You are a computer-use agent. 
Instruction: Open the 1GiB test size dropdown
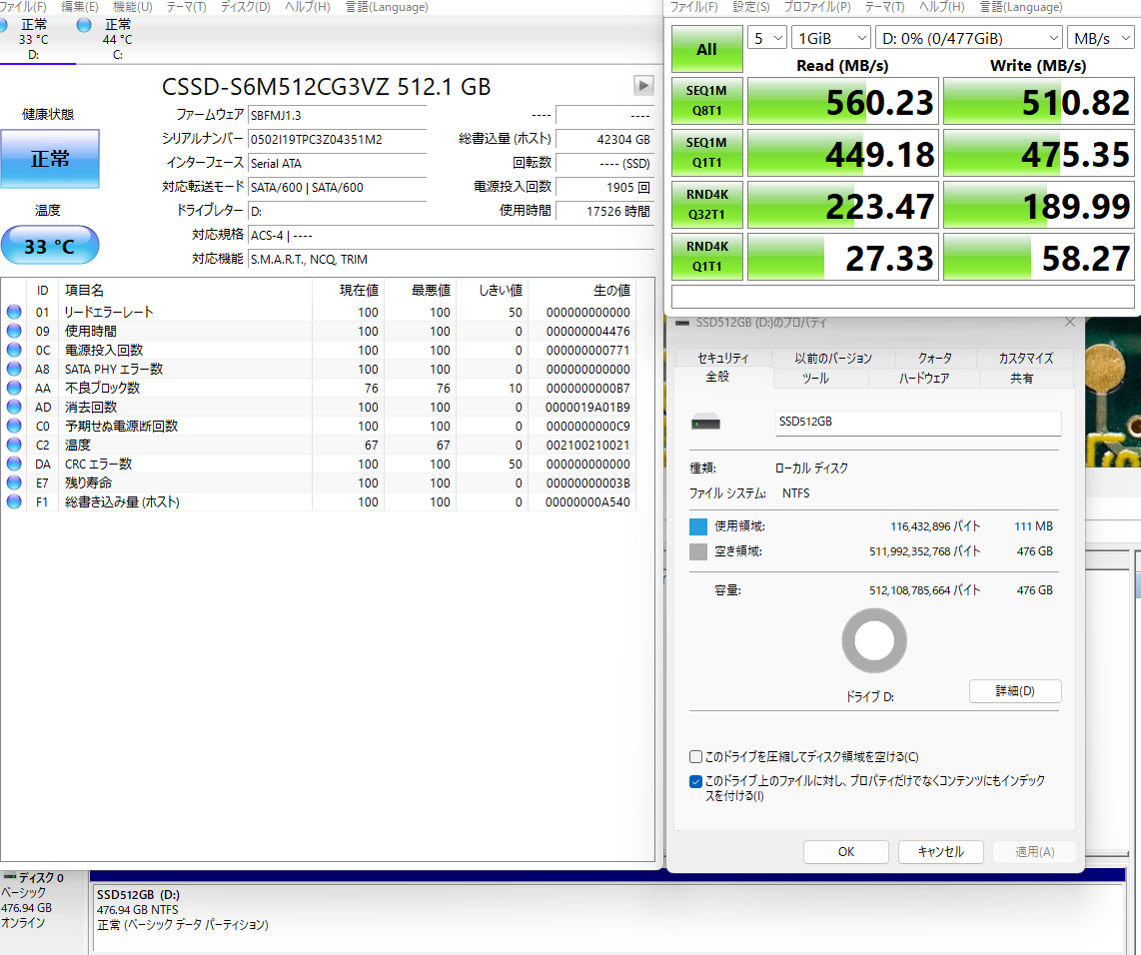click(830, 38)
